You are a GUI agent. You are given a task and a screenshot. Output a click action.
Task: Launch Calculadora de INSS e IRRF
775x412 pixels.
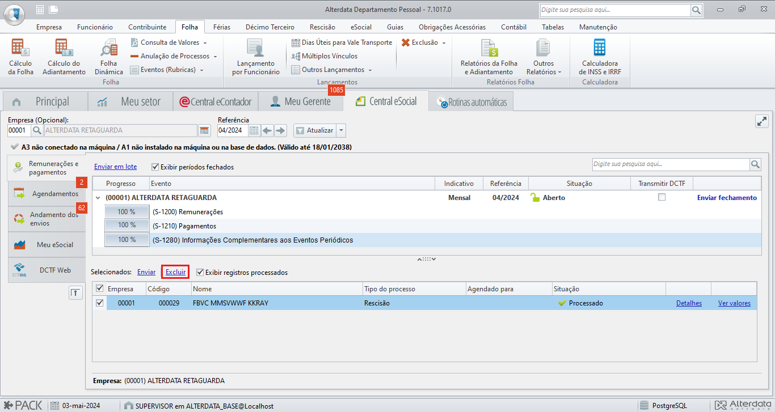(x=599, y=57)
